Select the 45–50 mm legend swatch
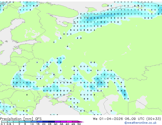Viewport: 162px width, 125px height. pos(75,122)
